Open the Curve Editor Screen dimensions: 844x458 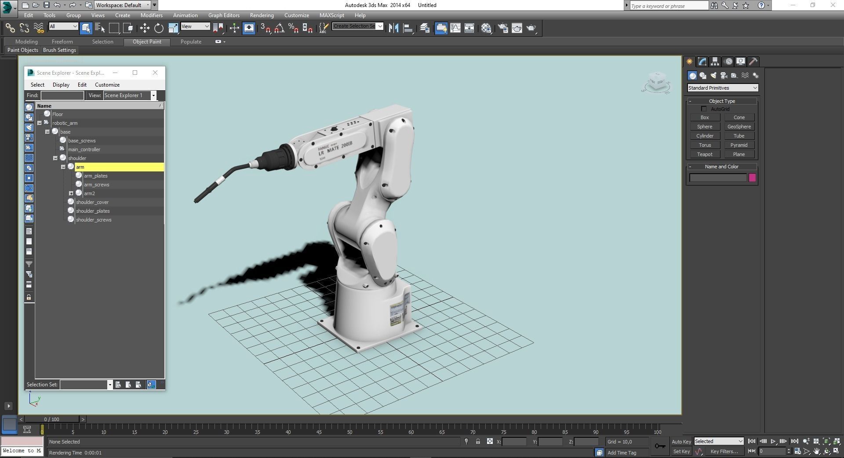(x=455, y=28)
